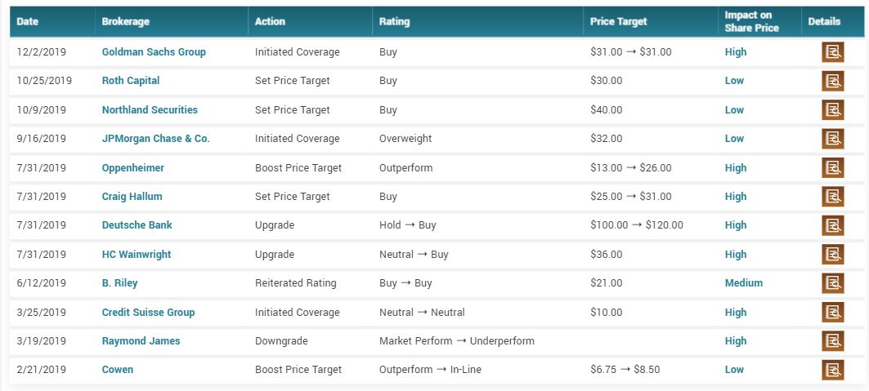Viewport: 869px width, 391px height.
Task: Open details icon for HC Wainwright upgrade
Action: [832, 255]
